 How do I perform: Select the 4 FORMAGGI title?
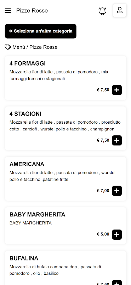coord(28,63)
